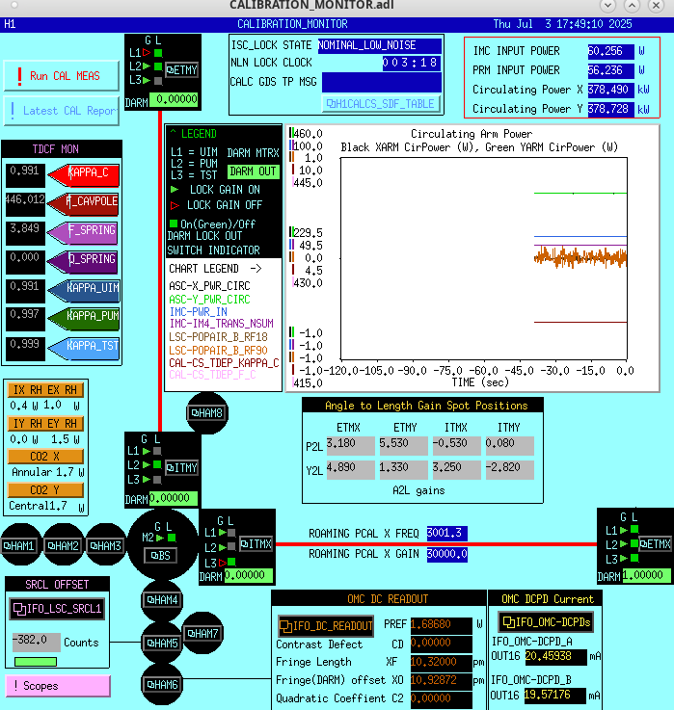674x710 pixels.
Task: Open the HAM4 chamber display
Action: 162,600
